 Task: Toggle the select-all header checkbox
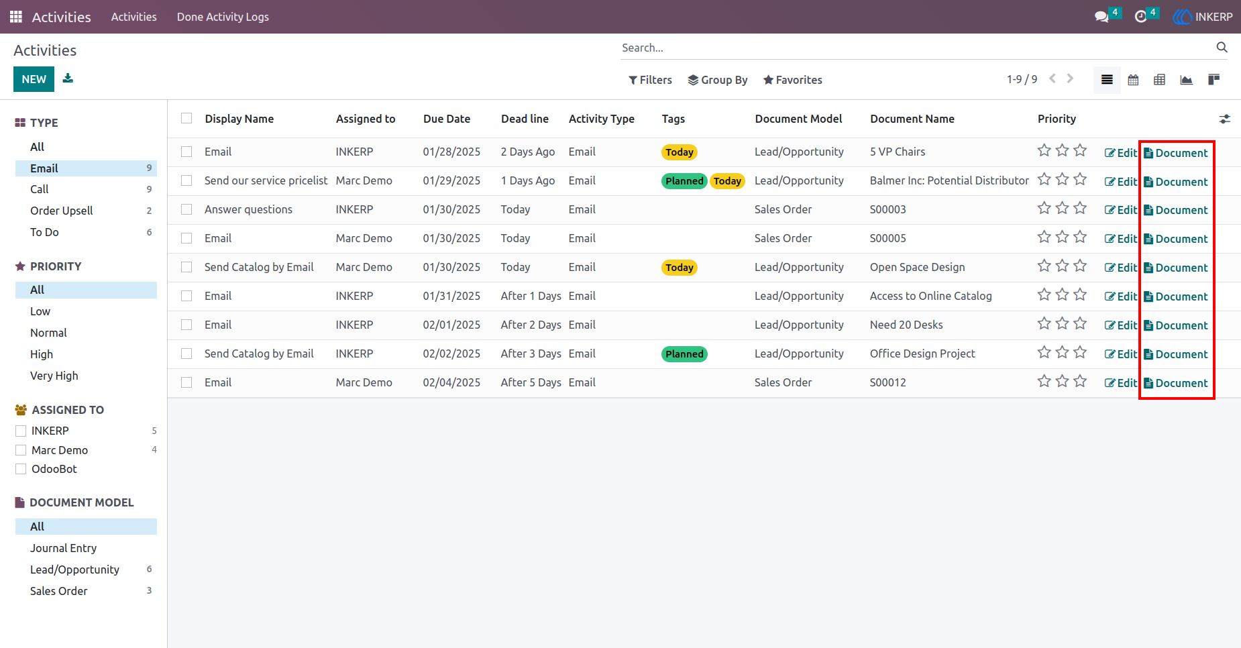click(186, 118)
